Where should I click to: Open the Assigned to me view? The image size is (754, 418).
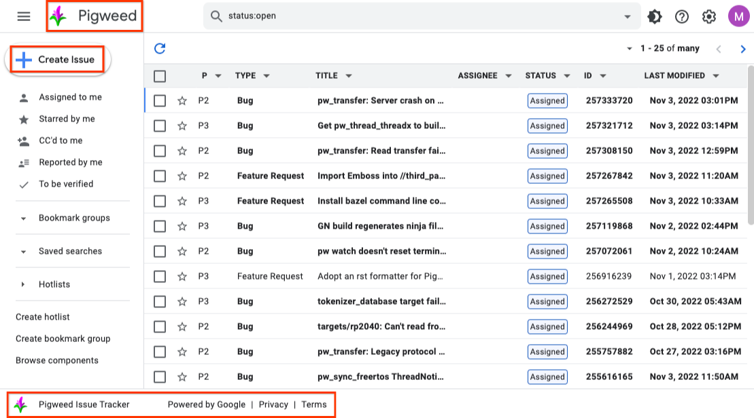70,97
